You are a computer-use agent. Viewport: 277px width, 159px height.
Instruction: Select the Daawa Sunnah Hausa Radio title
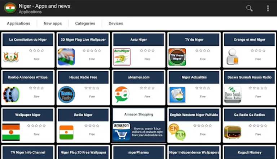pyautogui.click(x=250, y=78)
